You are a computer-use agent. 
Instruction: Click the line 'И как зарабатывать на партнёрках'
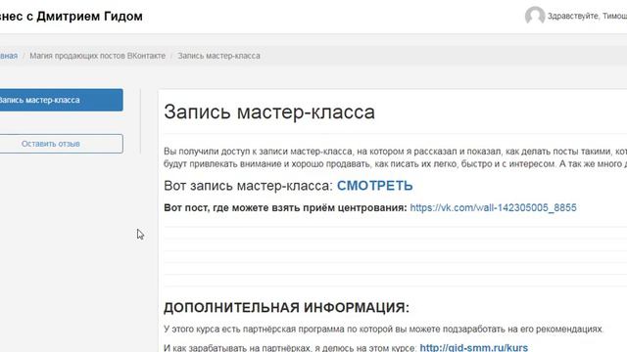coord(290,348)
